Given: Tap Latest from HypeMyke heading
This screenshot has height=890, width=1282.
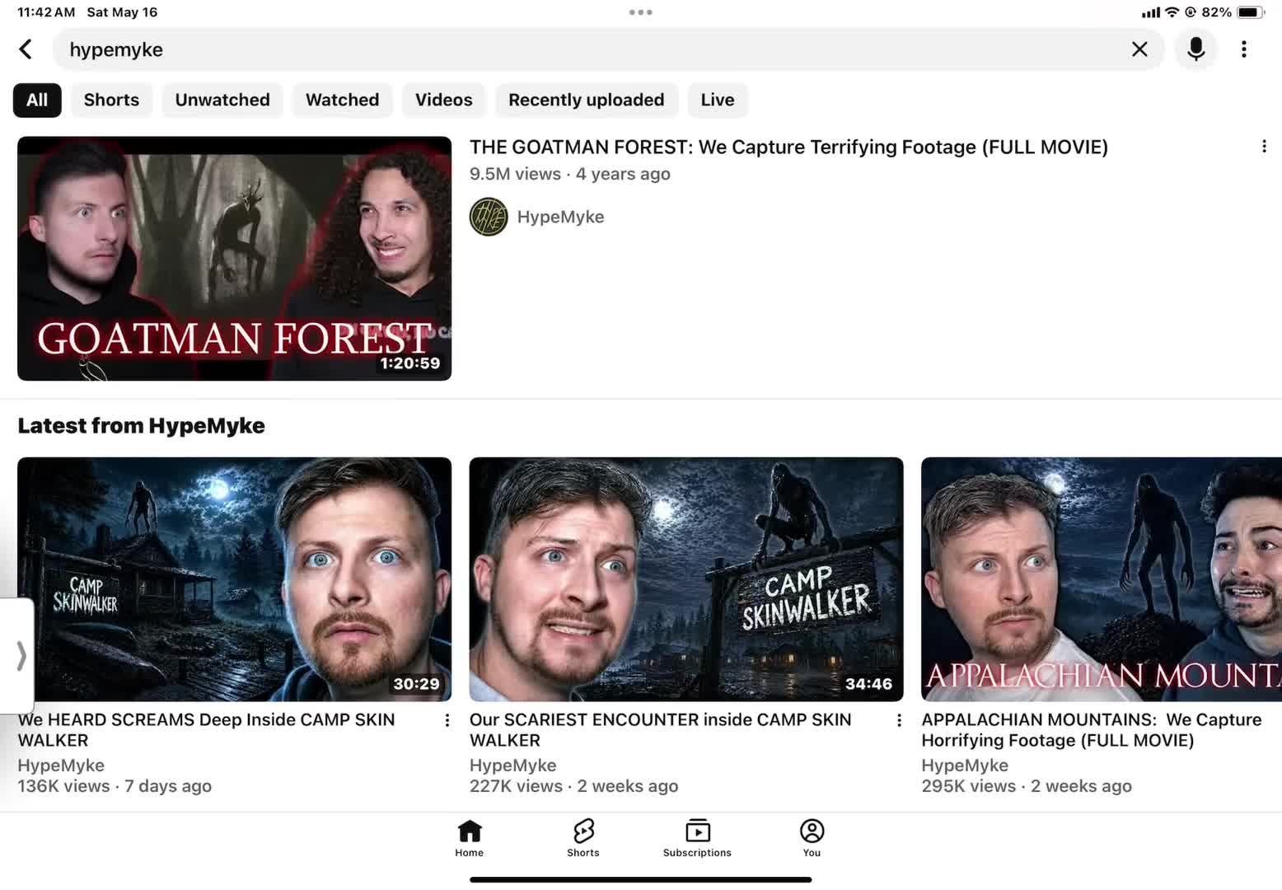Looking at the screenshot, I should pyautogui.click(x=142, y=426).
